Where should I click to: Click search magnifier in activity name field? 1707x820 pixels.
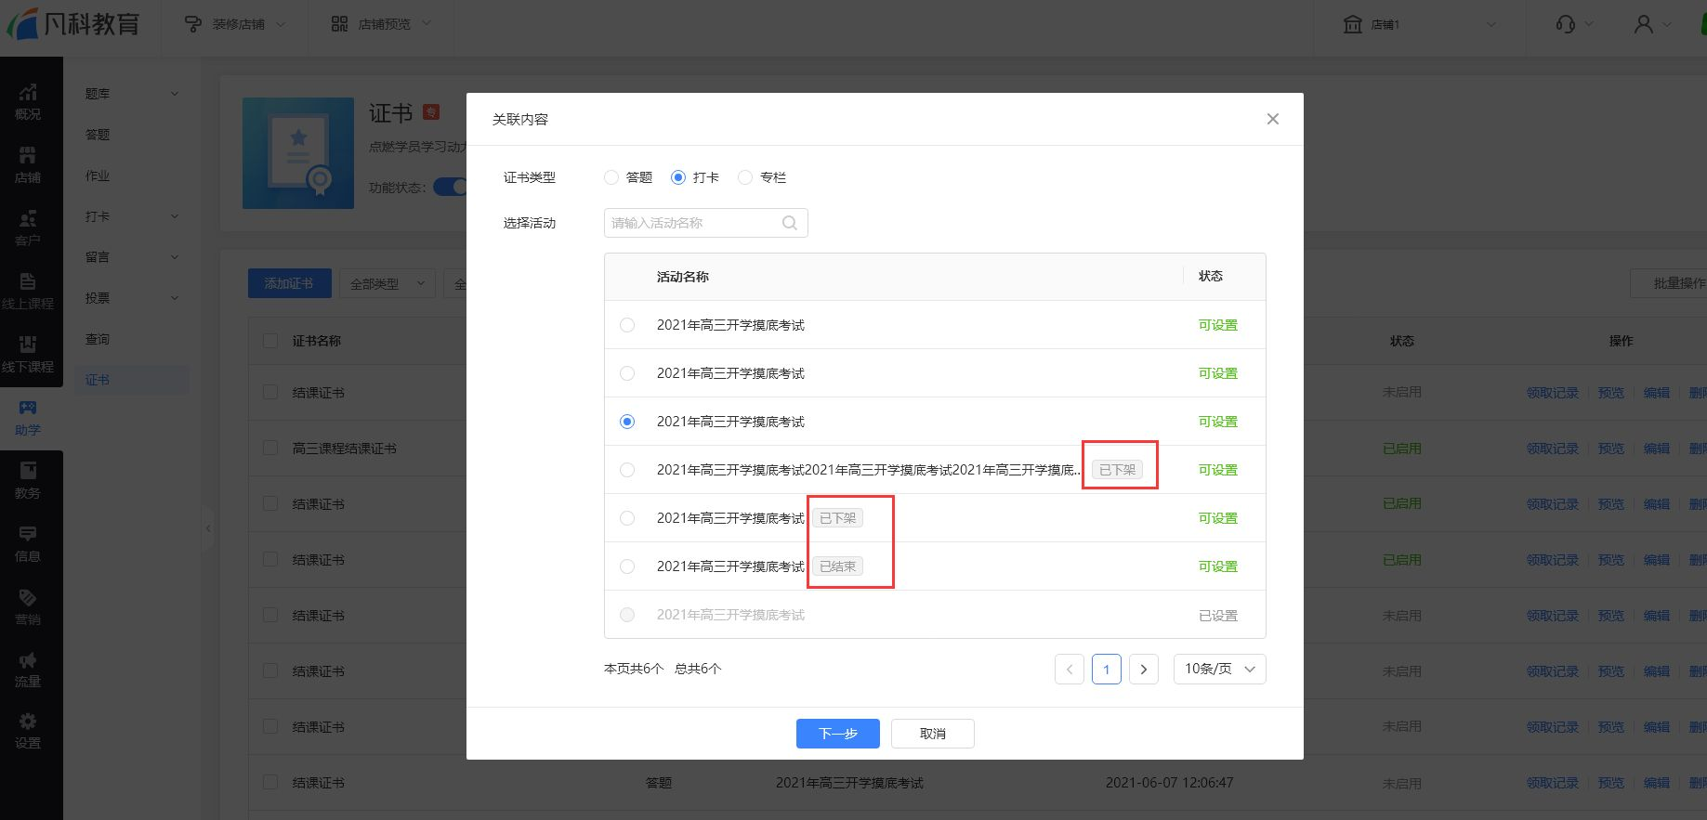[790, 223]
